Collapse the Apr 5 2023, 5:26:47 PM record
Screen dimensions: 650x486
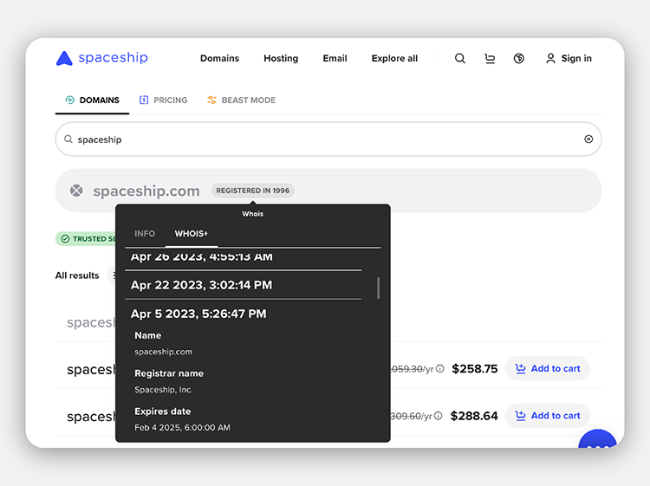coord(198,314)
